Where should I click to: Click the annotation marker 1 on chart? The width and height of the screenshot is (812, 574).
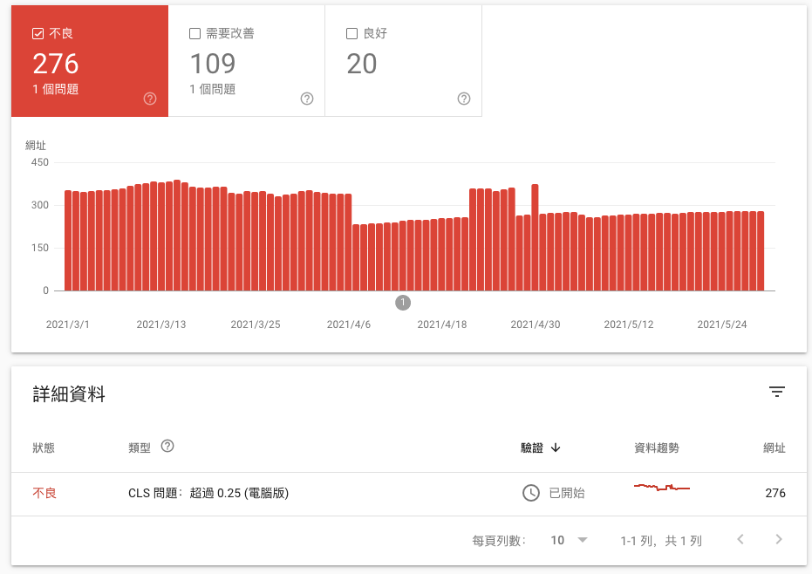point(403,303)
